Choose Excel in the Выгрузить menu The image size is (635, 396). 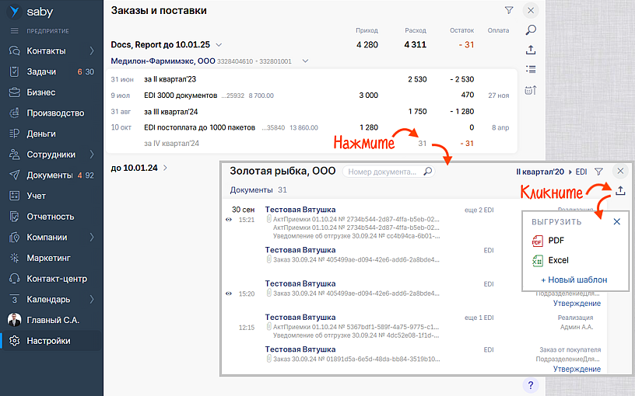[558, 261]
